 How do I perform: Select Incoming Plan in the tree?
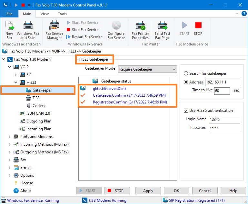[35, 129]
